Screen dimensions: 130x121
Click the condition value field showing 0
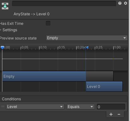pyautogui.click(x=111, y=107)
